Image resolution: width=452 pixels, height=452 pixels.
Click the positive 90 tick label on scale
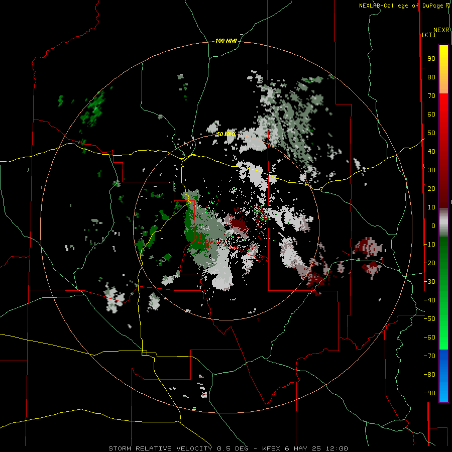coord(431,59)
